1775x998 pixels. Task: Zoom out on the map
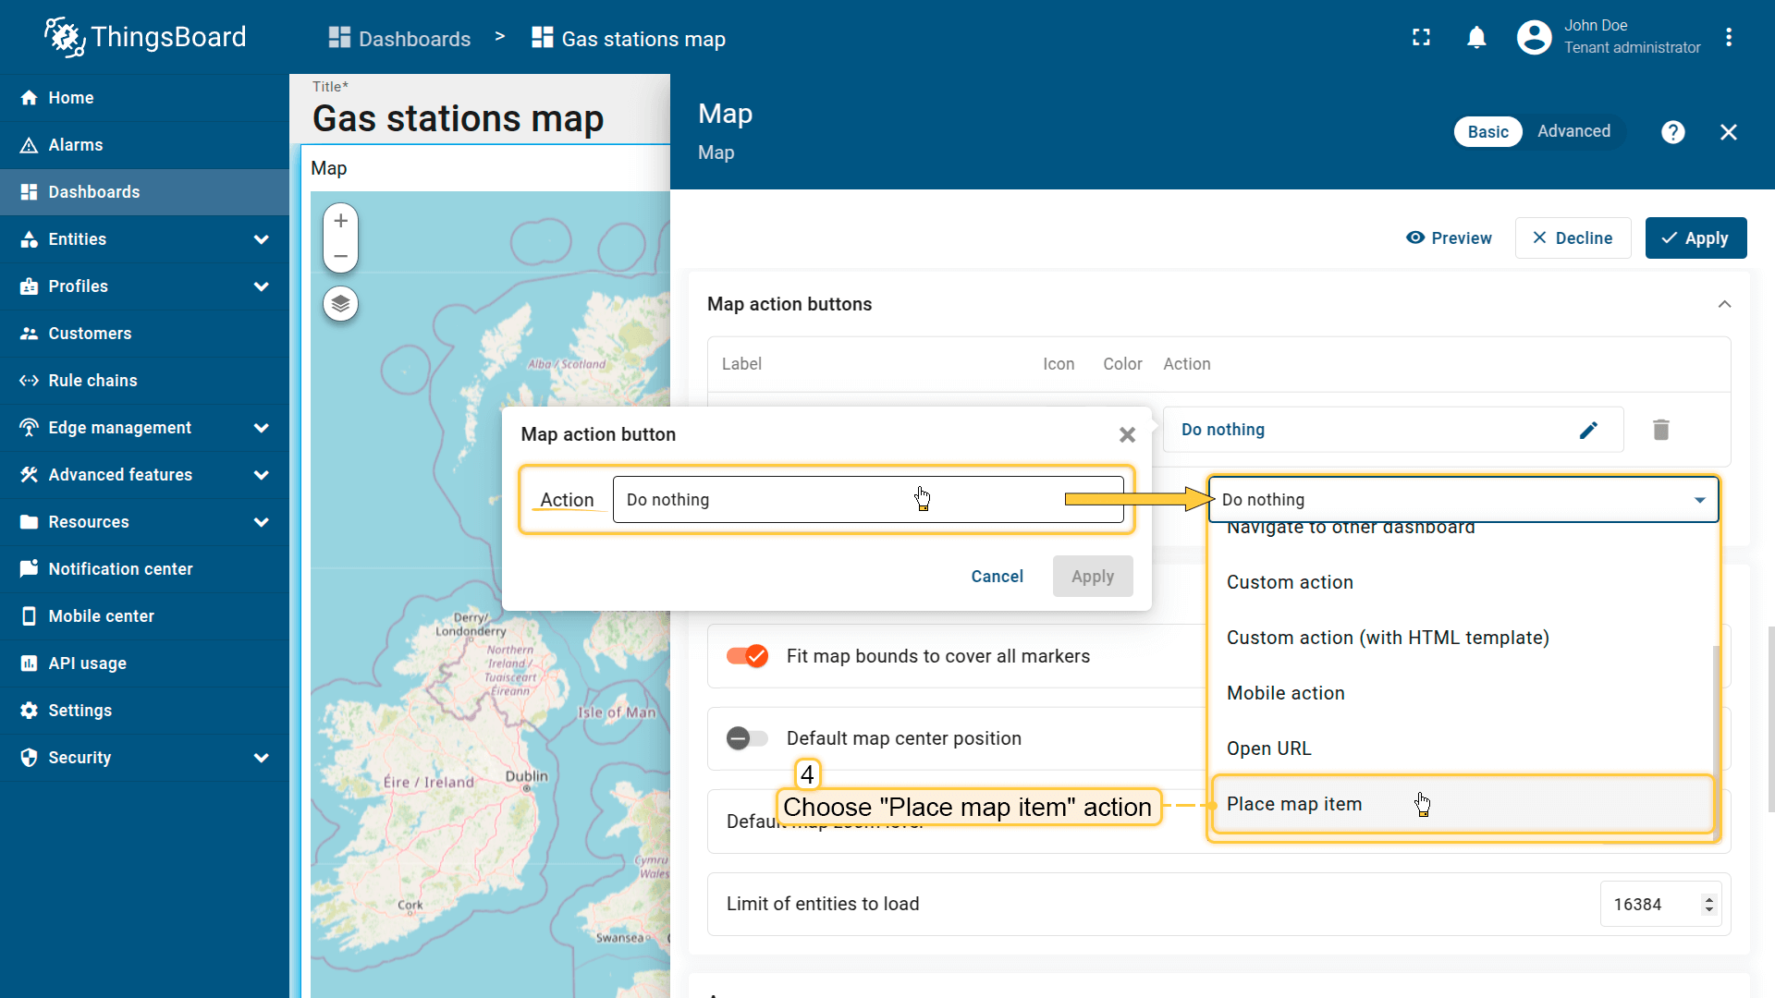(340, 257)
